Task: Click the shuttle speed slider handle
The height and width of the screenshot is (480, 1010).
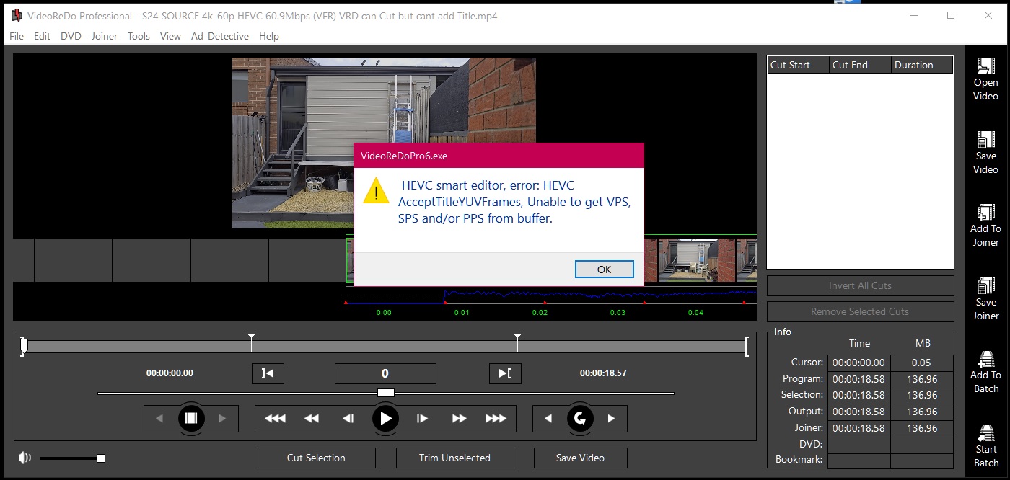Action: (x=386, y=393)
